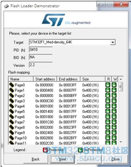Click the Page7 chip icon

click(12, 122)
